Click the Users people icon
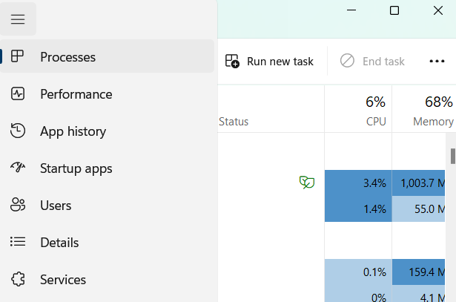Image resolution: width=456 pixels, height=302 pixels. [x=18, y=206]
